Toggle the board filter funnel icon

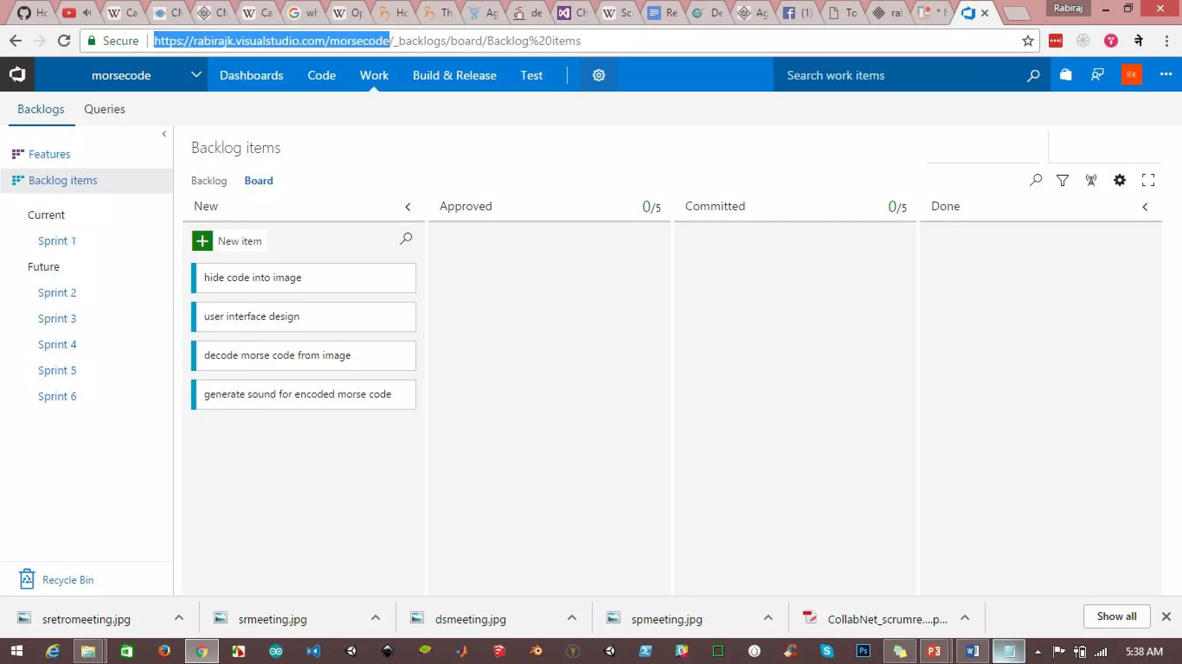coord(1062,180)
